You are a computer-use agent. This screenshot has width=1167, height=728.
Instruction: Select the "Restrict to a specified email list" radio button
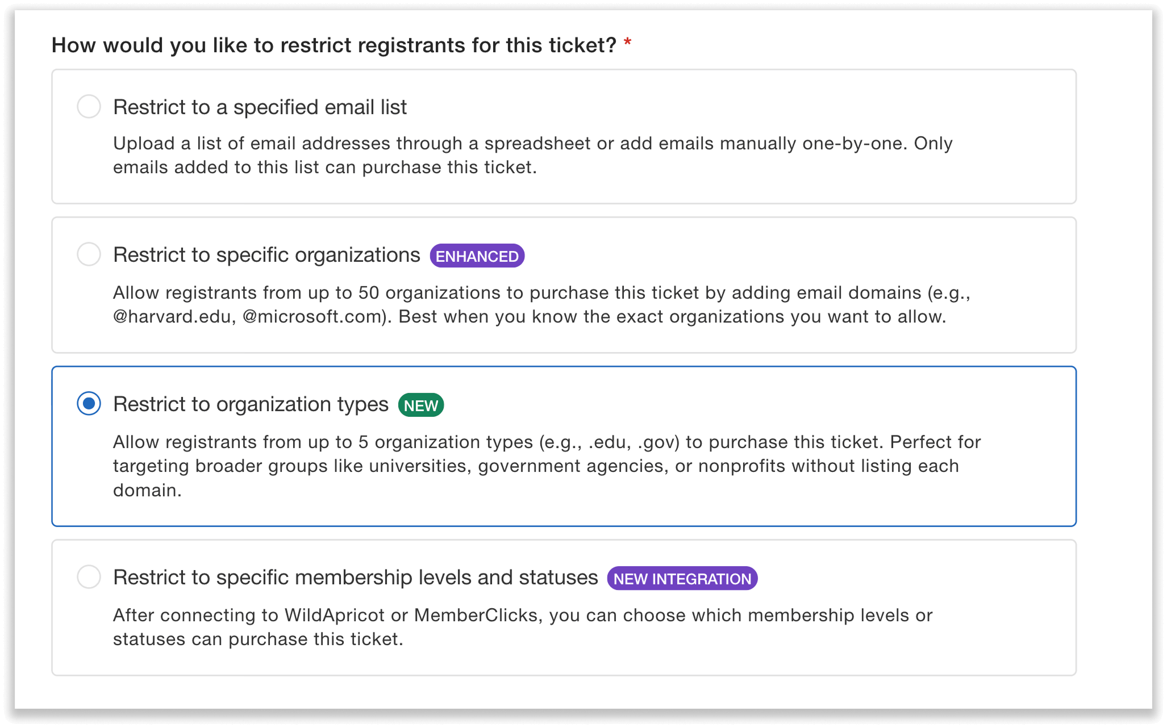89,106
